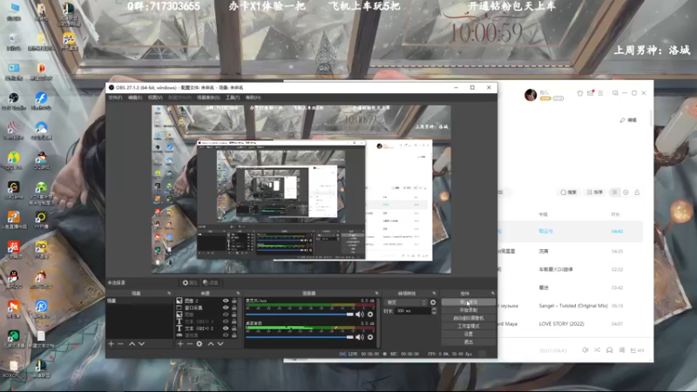
Task: Open 视图(V) menu in OBS
Action: tap(155, 98)
